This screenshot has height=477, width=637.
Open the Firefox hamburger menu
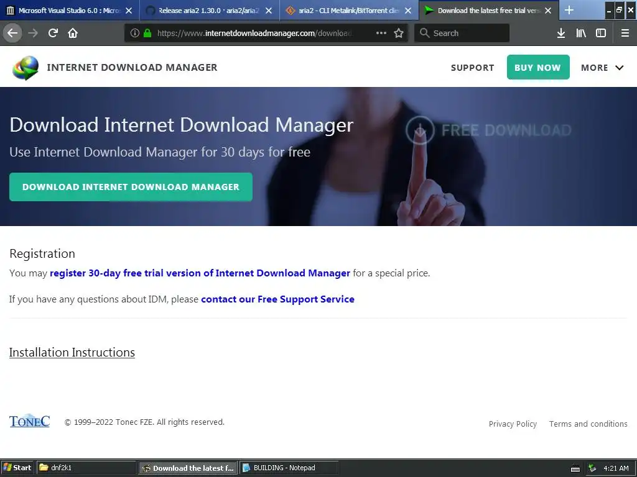(x=625, y=33)
